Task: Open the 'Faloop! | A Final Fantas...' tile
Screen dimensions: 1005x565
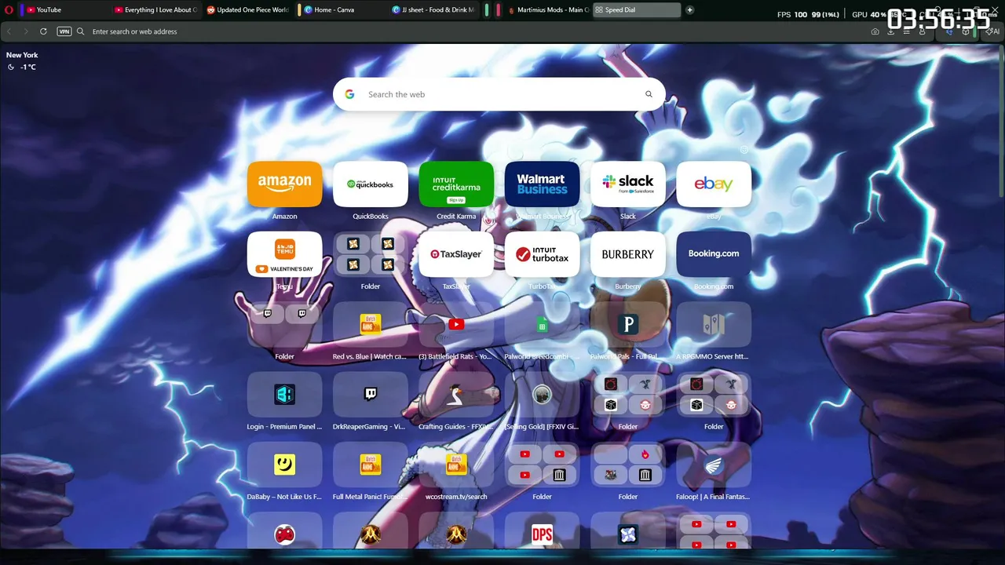Action: coord(714,465)
